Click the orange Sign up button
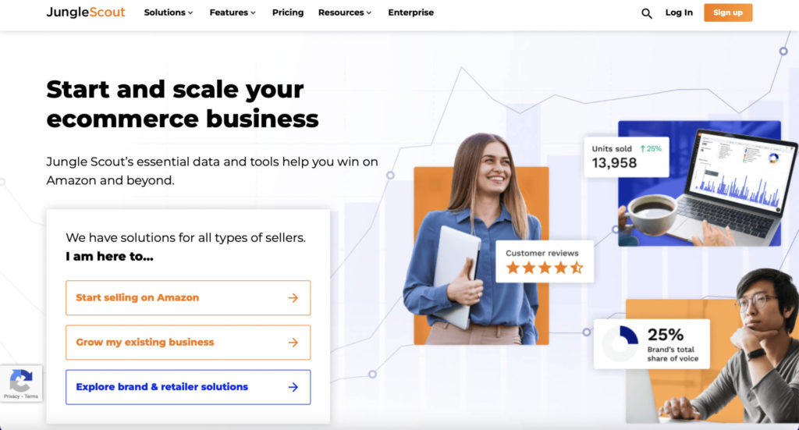Screen dimensions: 799x430 (x=728, y=12)
